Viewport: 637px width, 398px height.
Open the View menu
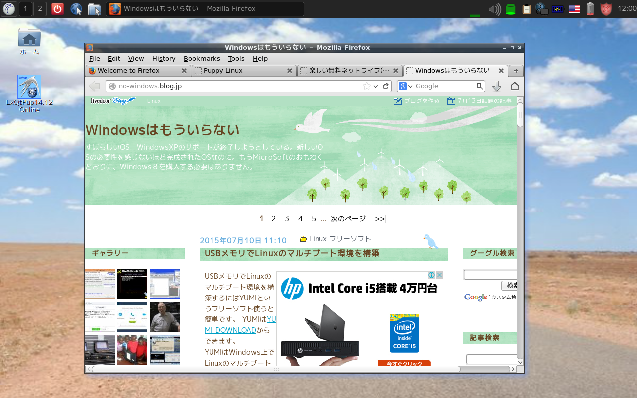tap(136, 58)
